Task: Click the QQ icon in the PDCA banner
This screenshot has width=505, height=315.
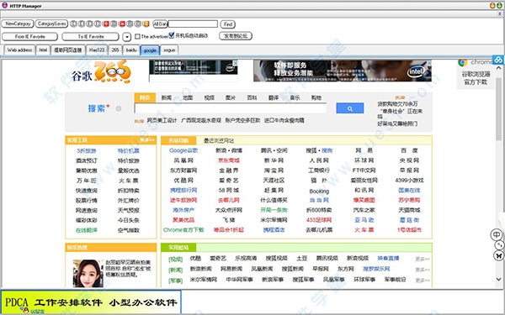Action: point(25,310)
